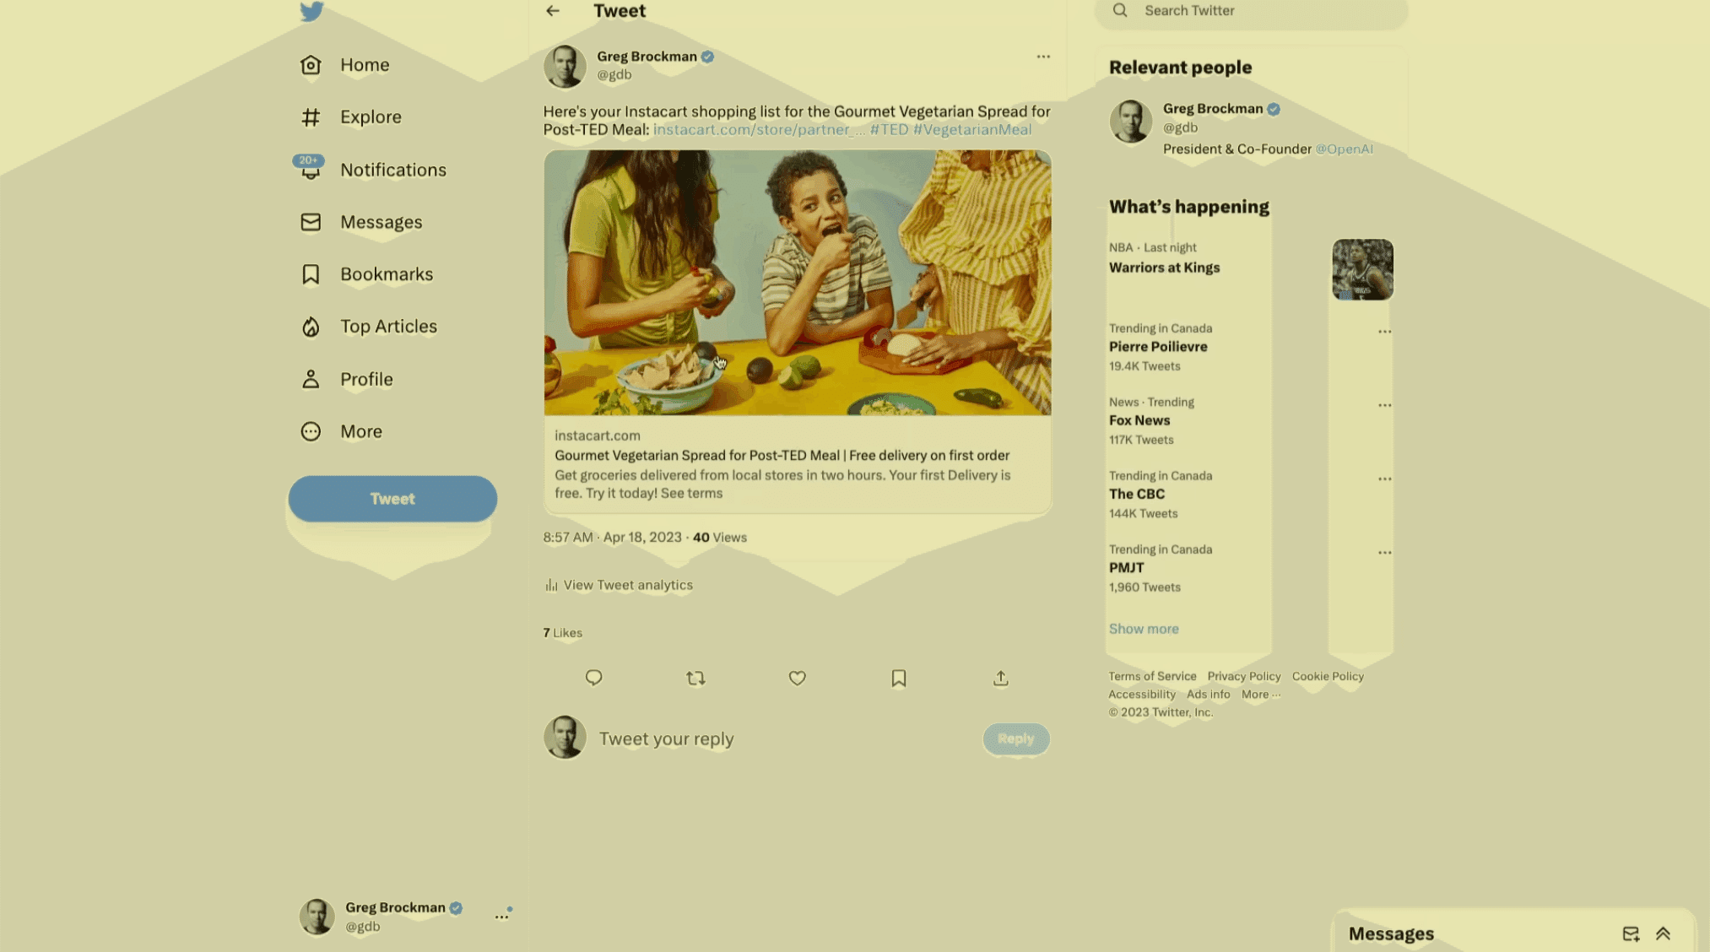This screenshot has height=952, width=1710.
Task: Open the account switcher dots beside @gdb
Action: click(501, 917)
